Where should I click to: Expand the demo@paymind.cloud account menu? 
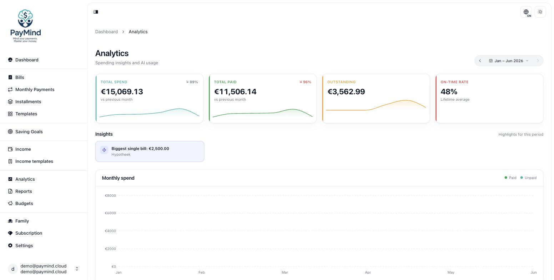click(44, 269)
